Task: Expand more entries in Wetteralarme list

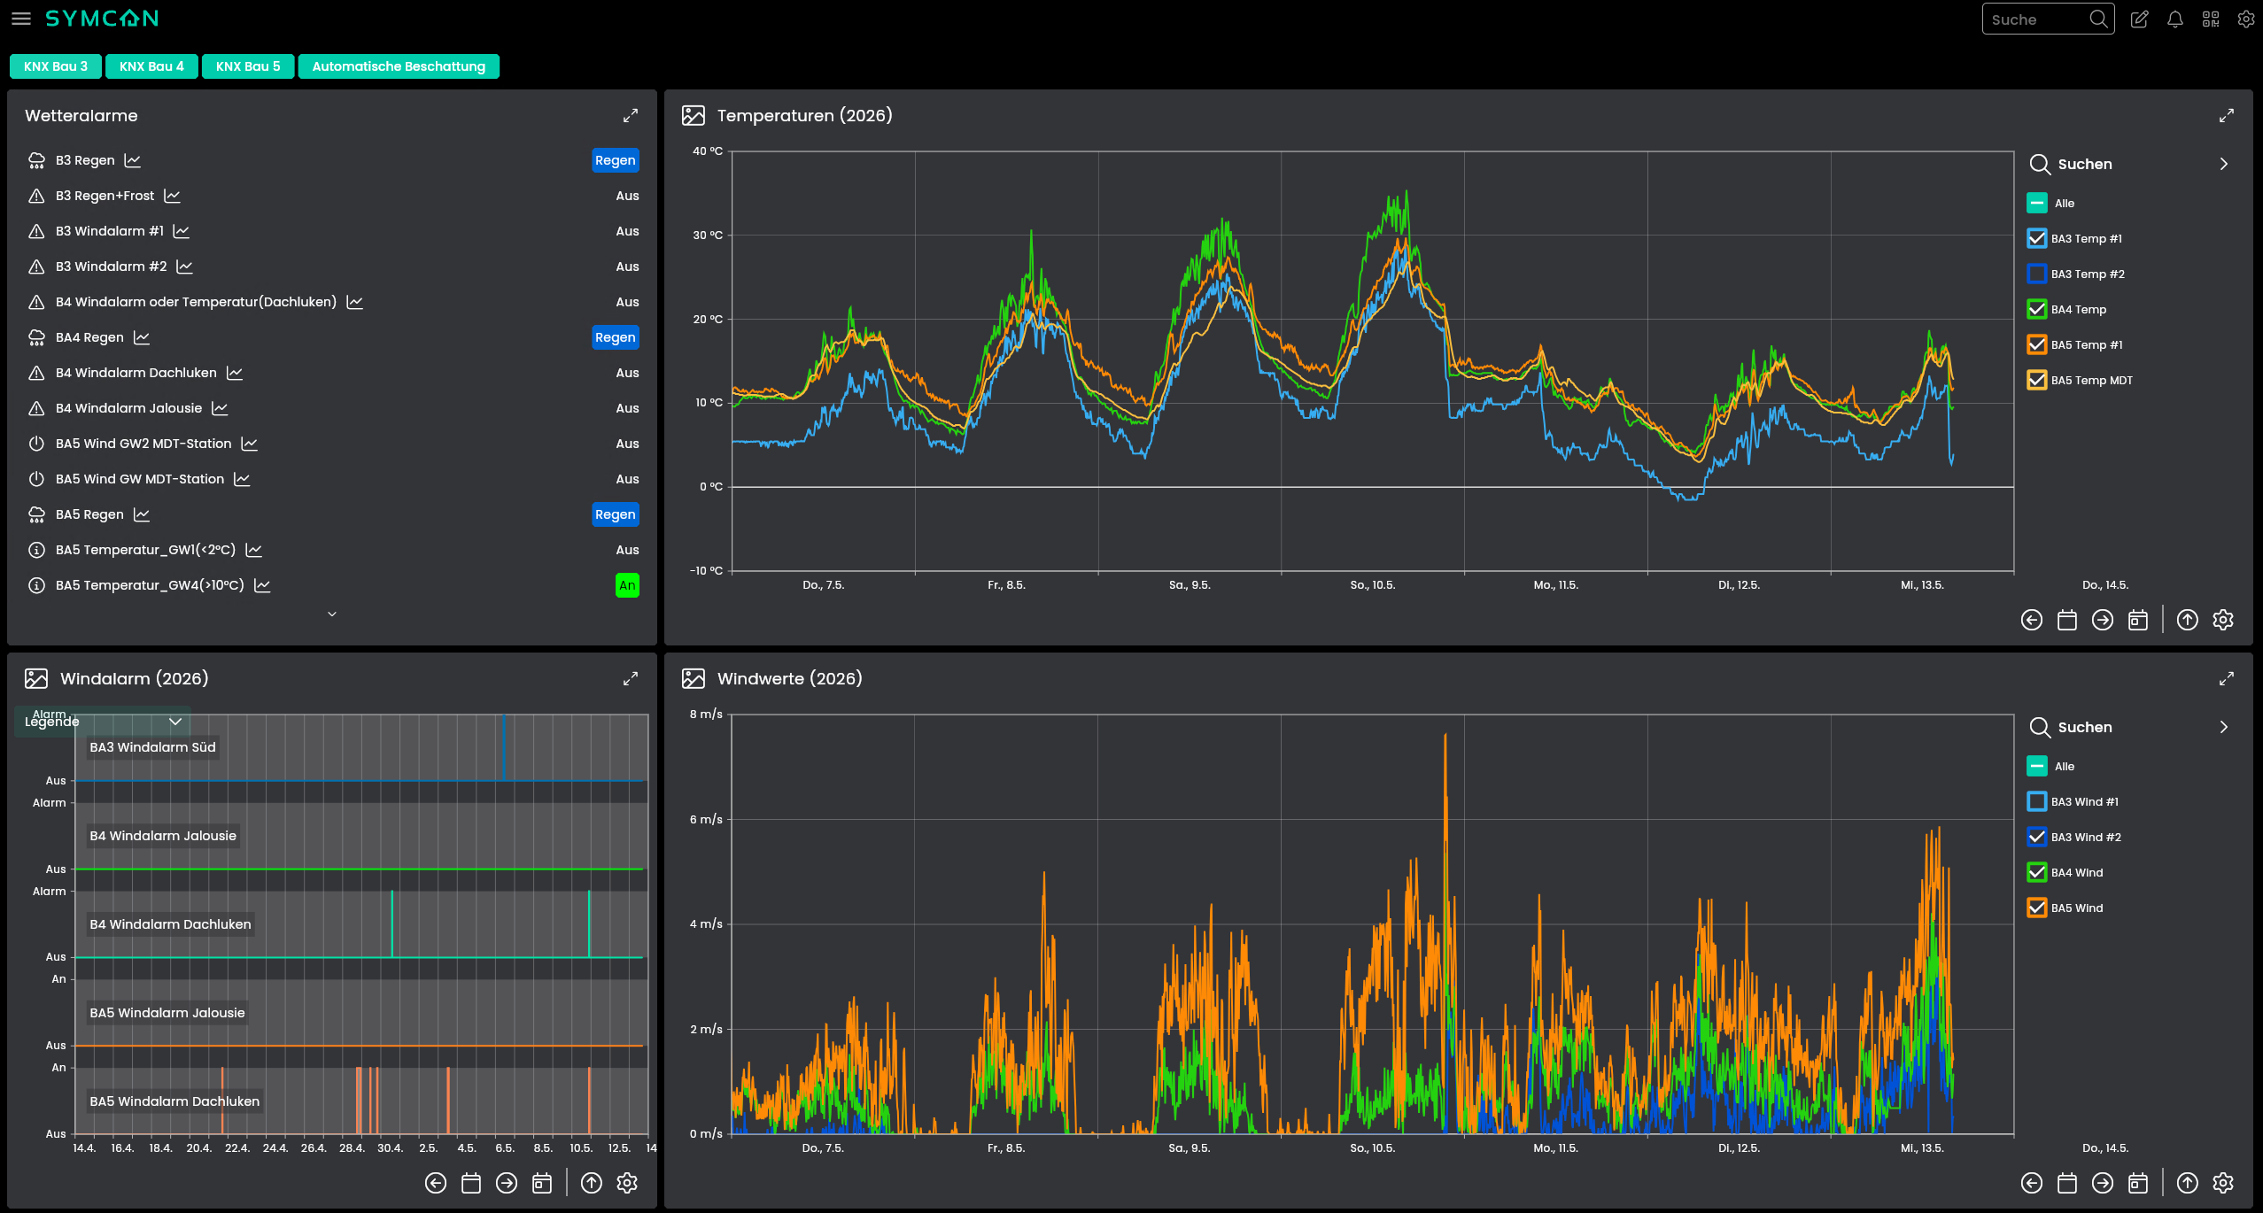Action: click(x=332, y=614)
